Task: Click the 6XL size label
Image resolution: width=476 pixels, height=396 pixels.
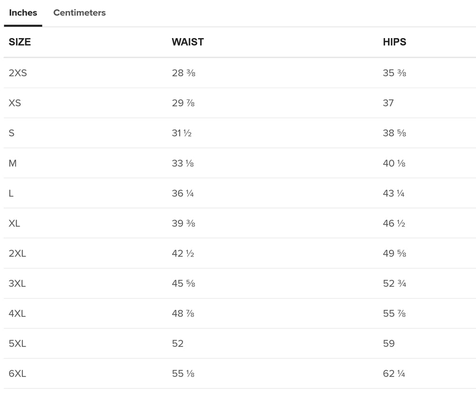Action: [17, 374]
